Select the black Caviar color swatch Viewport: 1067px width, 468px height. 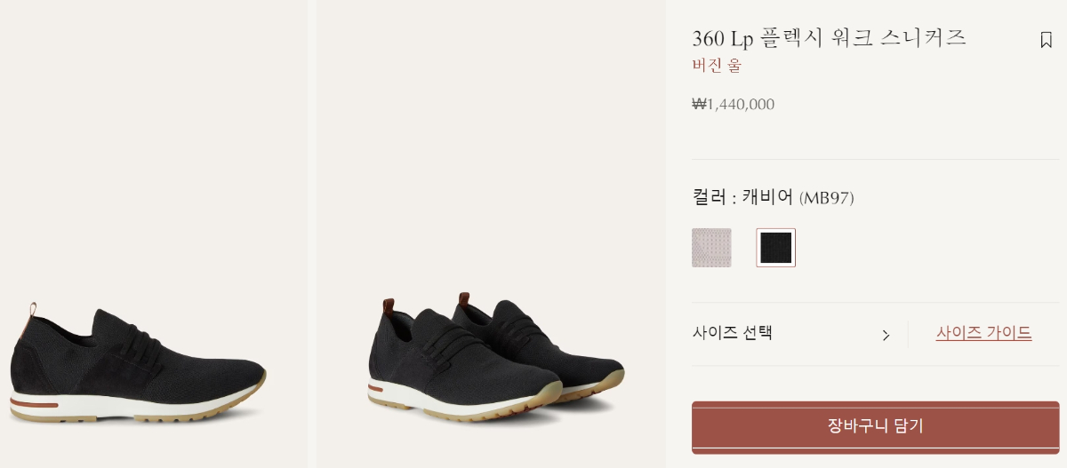[775, 248]
